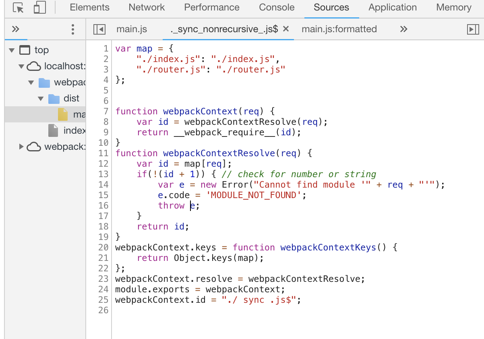Toggle the device toolbar icon
The width and height of the screenshot is (484, 339).
point(39,8)
